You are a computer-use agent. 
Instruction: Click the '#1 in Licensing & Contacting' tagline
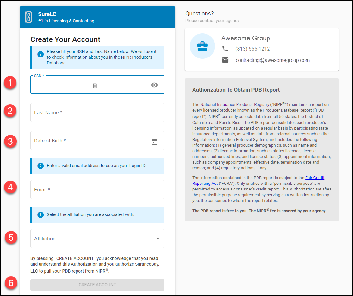tap(66, 21)
